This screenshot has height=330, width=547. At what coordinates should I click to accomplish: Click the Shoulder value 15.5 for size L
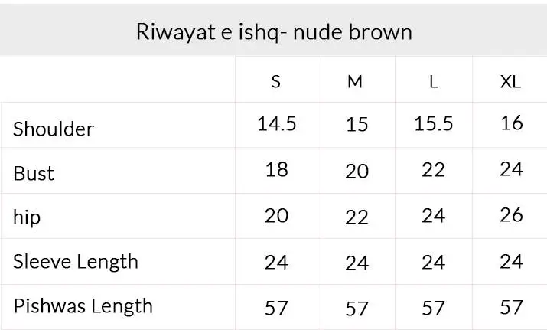point(434,124)
